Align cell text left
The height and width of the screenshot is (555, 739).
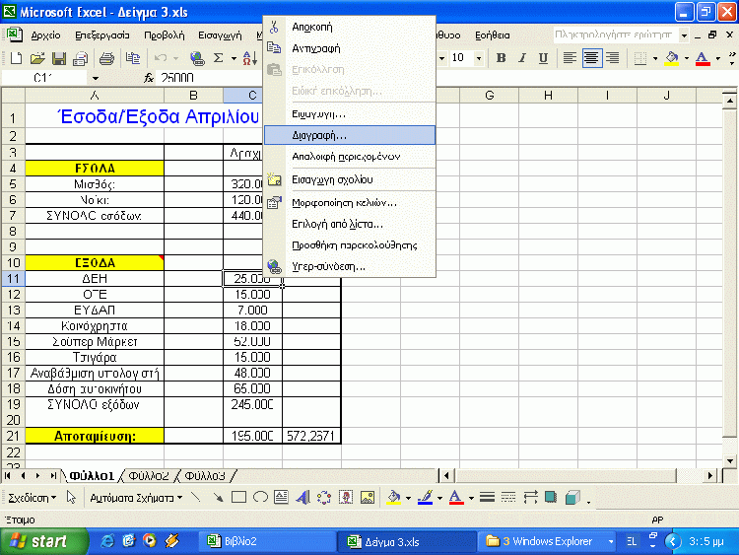[570, 58]
